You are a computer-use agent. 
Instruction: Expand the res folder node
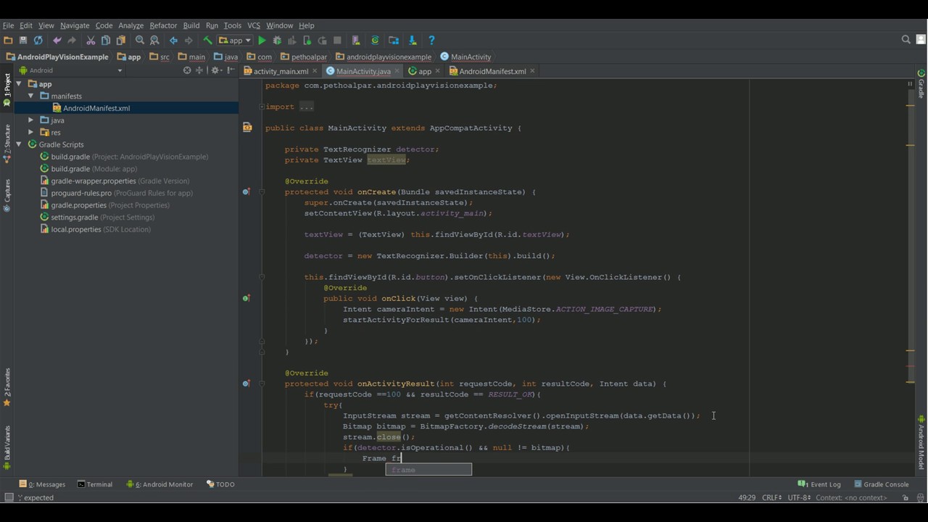click(30, 133)
